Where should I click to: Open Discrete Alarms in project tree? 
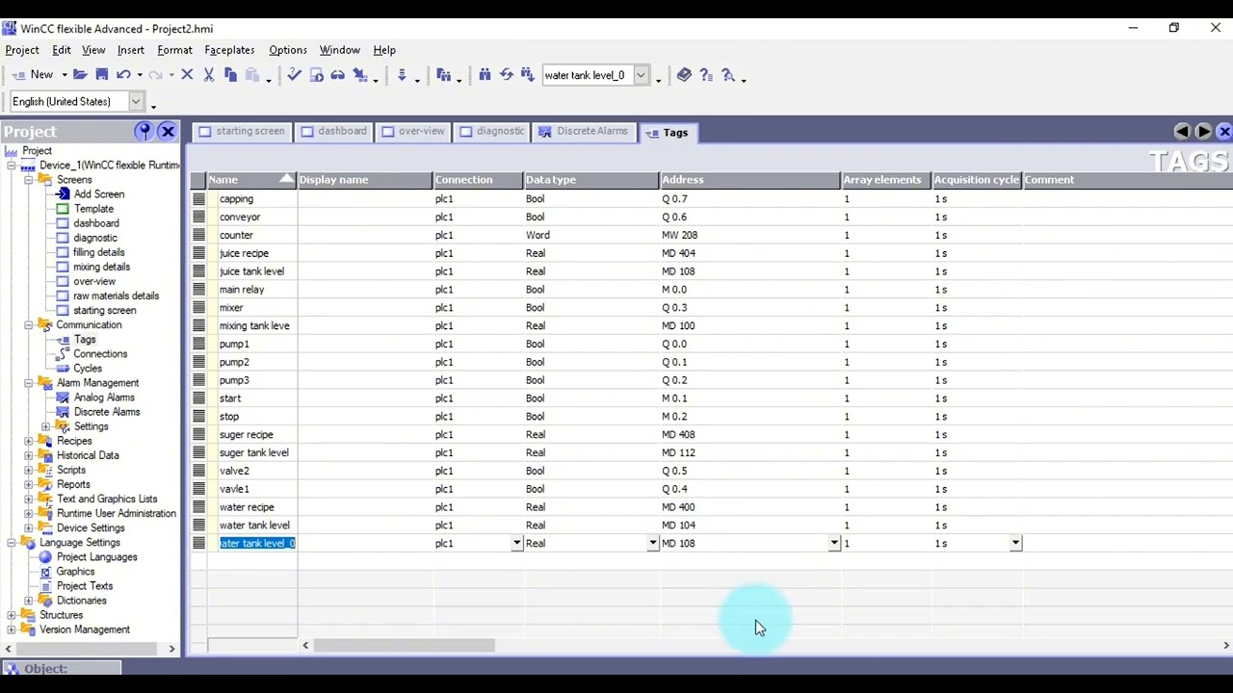[x=107, y=412]
